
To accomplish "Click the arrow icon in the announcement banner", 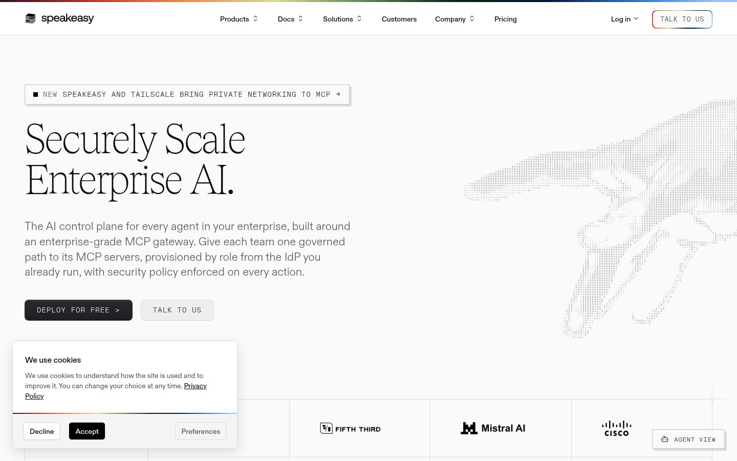I will pyautogui.click(x=338, y=94).
